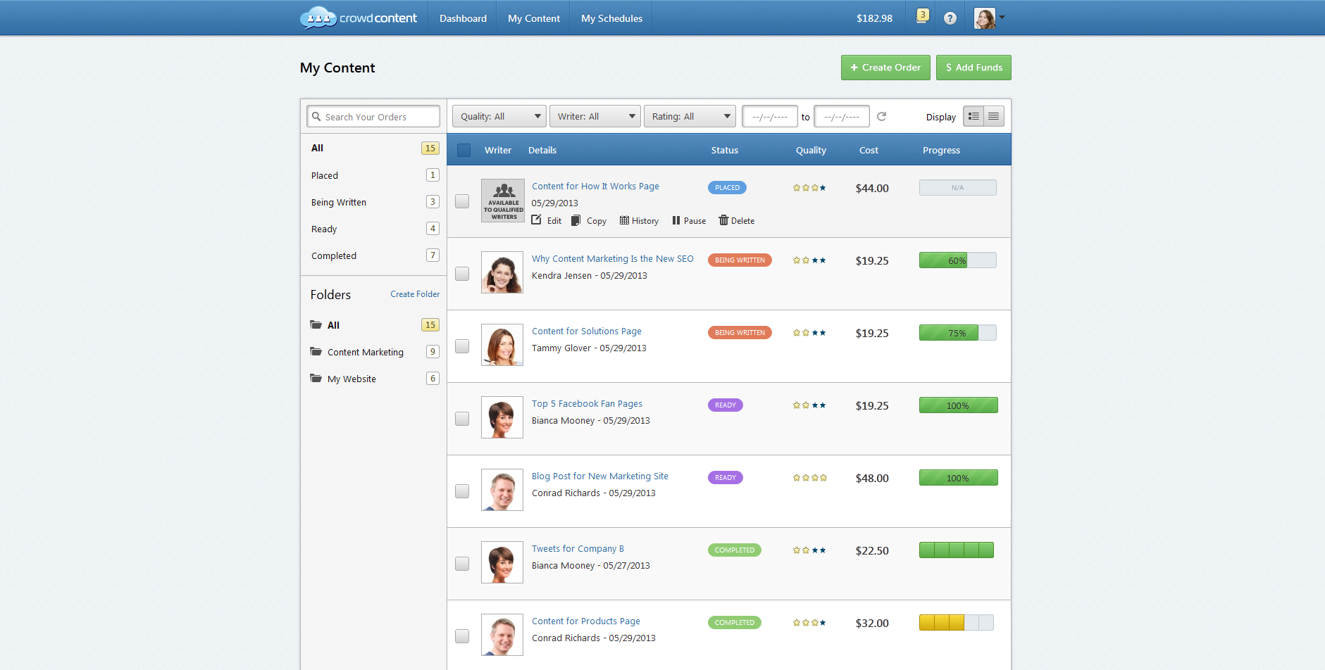Click the History icon for placed order
The height and width of the screenshot is (670, 1325).
coord(624,220)
